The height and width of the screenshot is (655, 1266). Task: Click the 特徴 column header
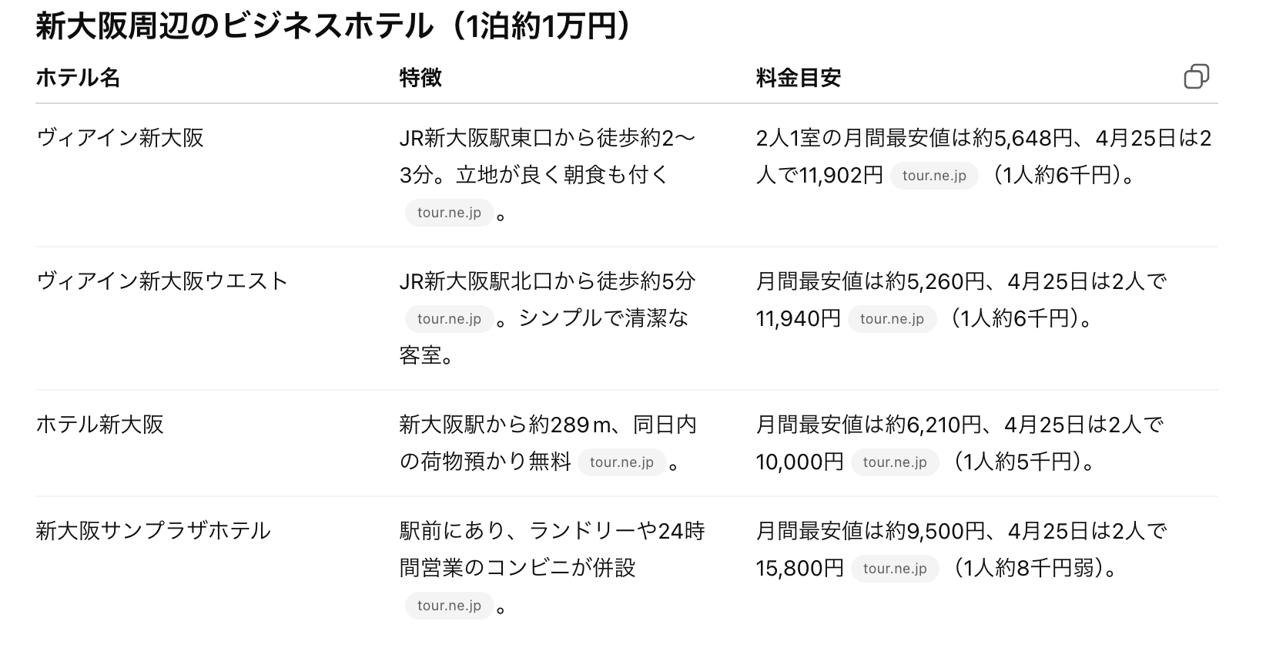(420, 78)
